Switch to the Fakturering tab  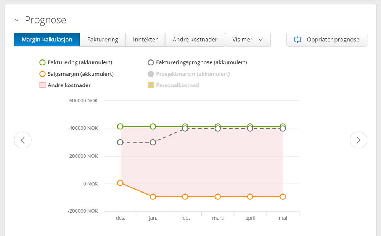pyautogui.click(x=103, y=40)
